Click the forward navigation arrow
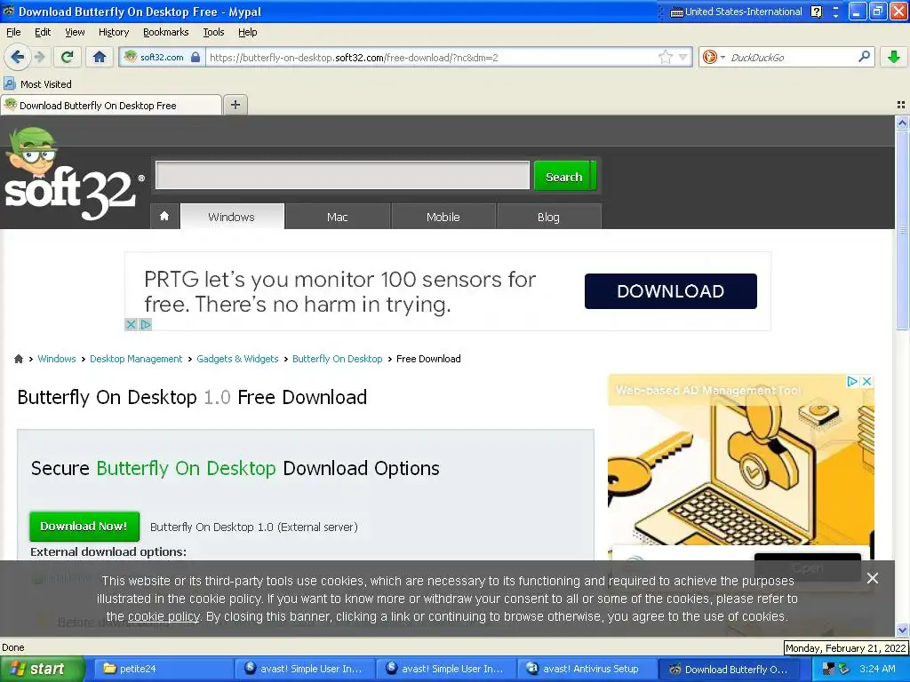 39,57
